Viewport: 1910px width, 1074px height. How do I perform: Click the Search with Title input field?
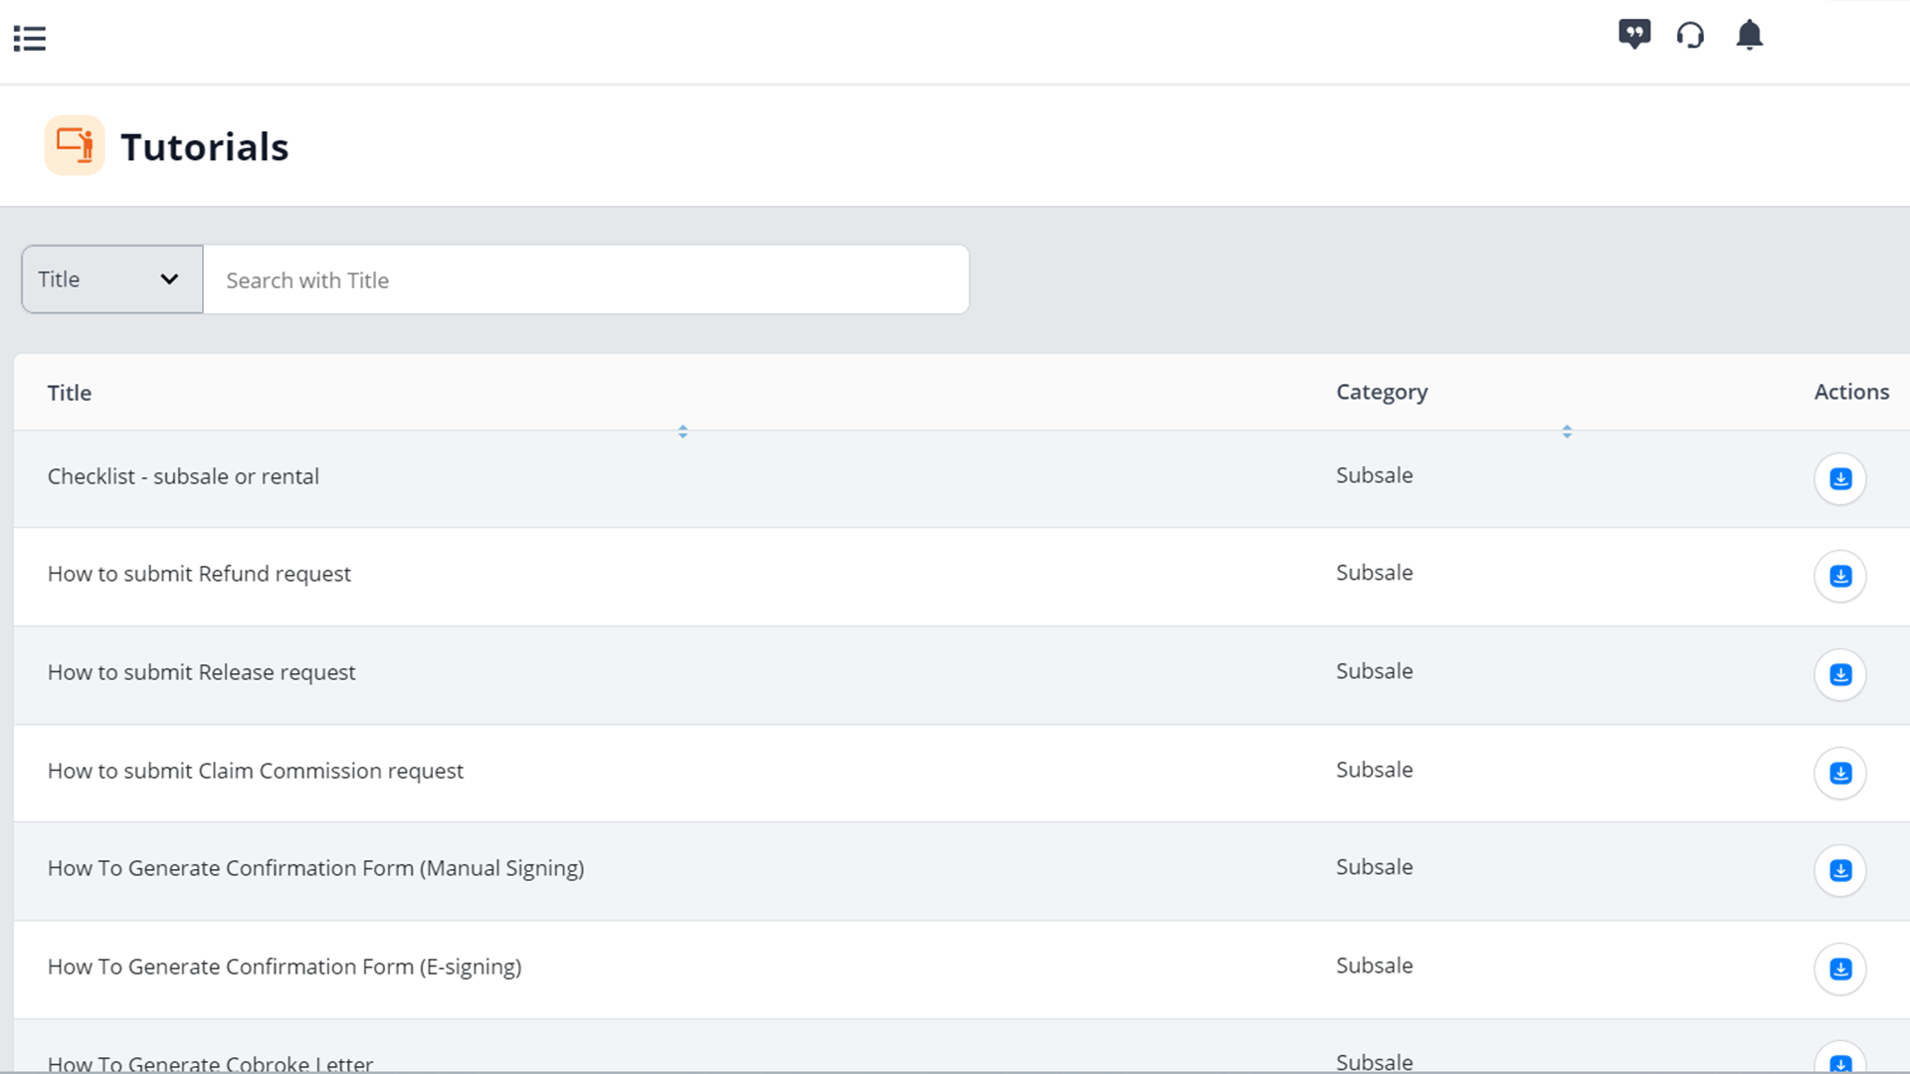(585, 280)
